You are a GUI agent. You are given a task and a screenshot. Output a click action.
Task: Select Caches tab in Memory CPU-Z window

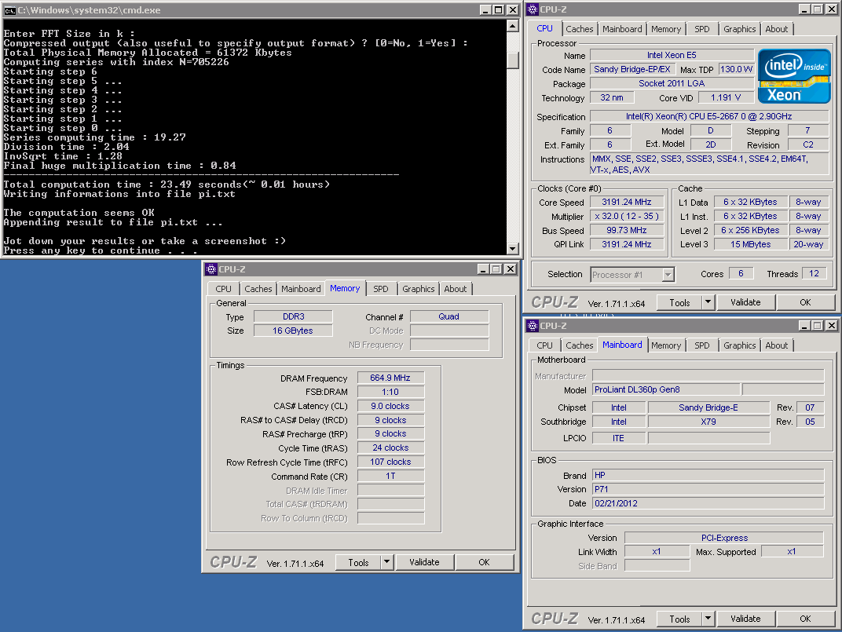click(x=258, y=289)
